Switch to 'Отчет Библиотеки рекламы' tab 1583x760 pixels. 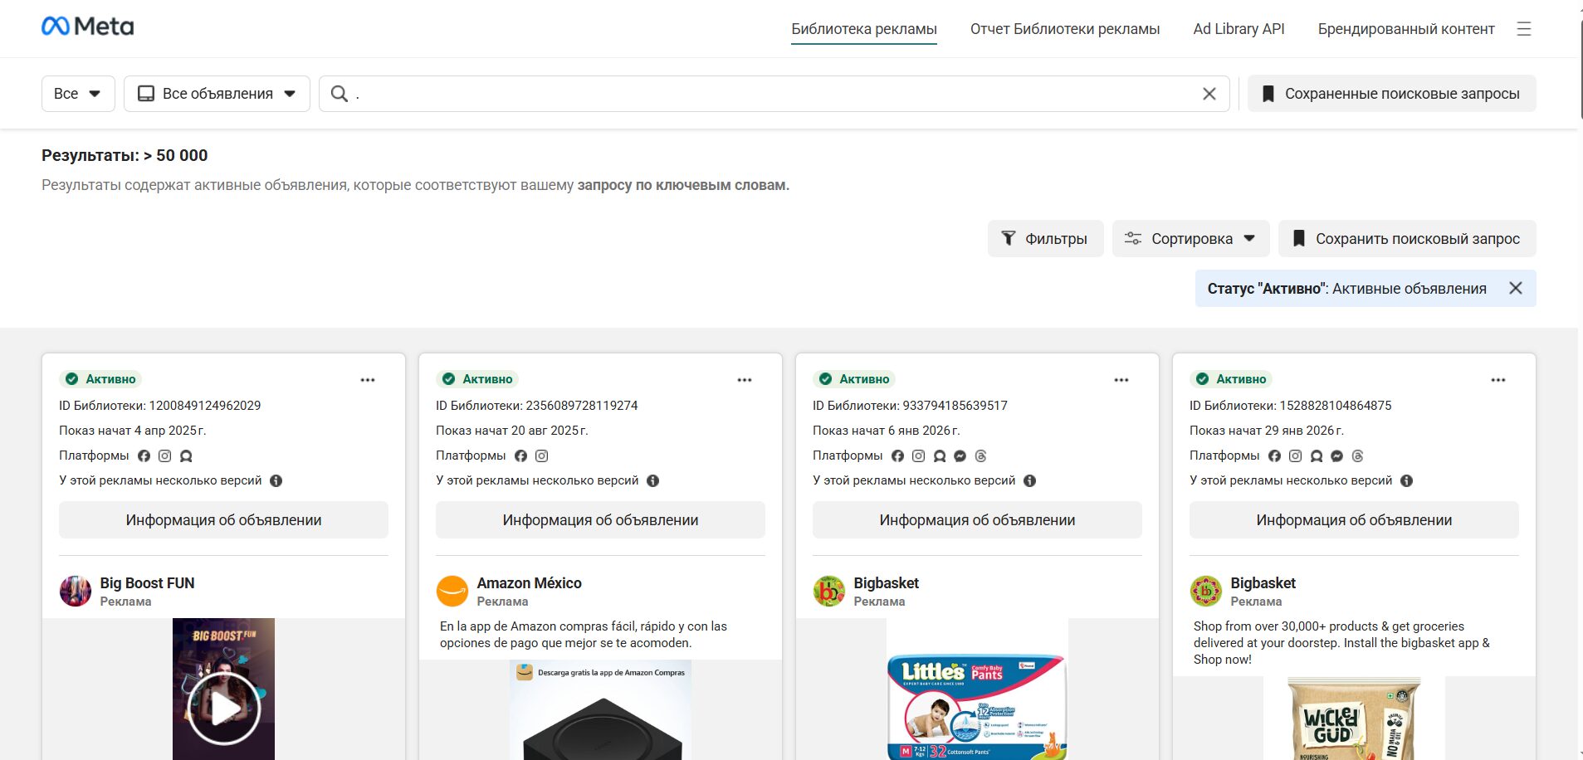pos(1065,28)
